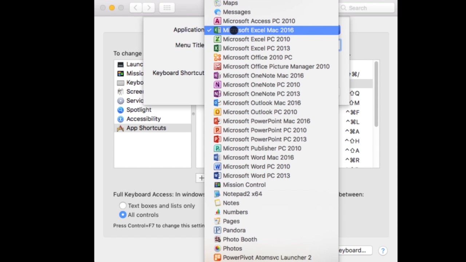The height and width of the screenshot is (262, 466).
Task: Click the Outlook Mac 2016 icon
Action: coord(217,103)
